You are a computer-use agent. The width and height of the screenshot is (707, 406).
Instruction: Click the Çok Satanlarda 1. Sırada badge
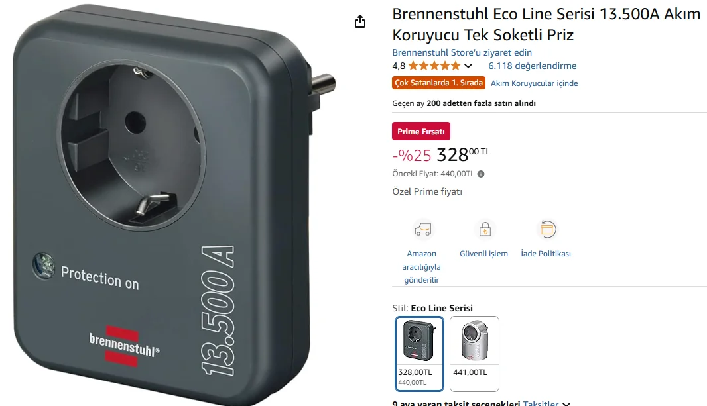point(438,83)
